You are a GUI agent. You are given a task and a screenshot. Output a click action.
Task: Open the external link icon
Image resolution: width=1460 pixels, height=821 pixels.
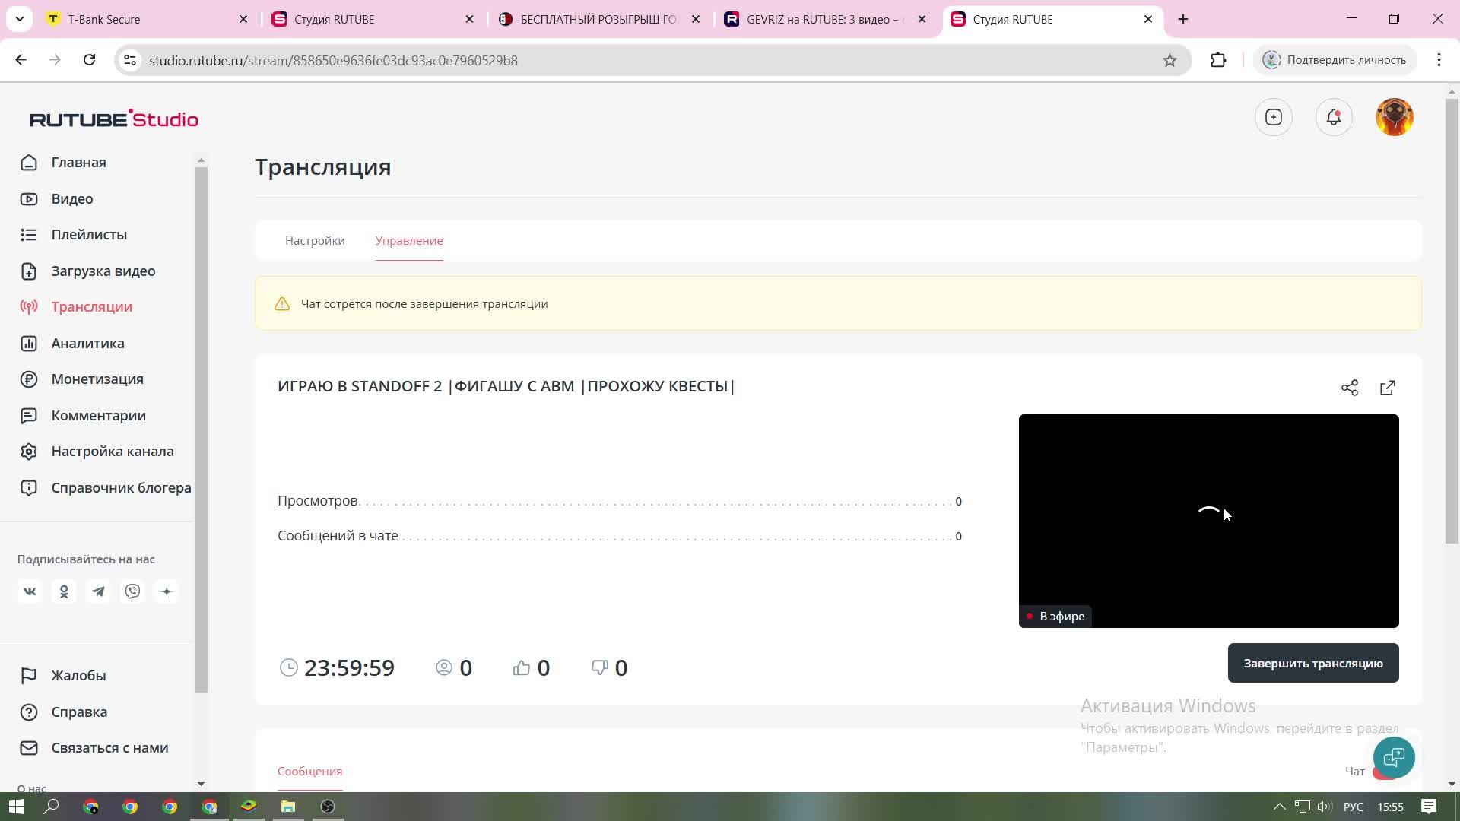pyautogui.click(x=1389, y=387)
